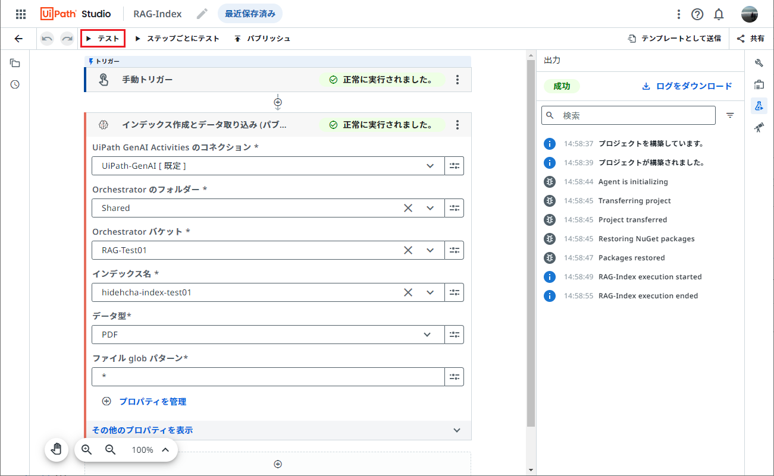Open the filter icon in the output panel
This screenshot has height=476, width=774.
click(730, 115)
